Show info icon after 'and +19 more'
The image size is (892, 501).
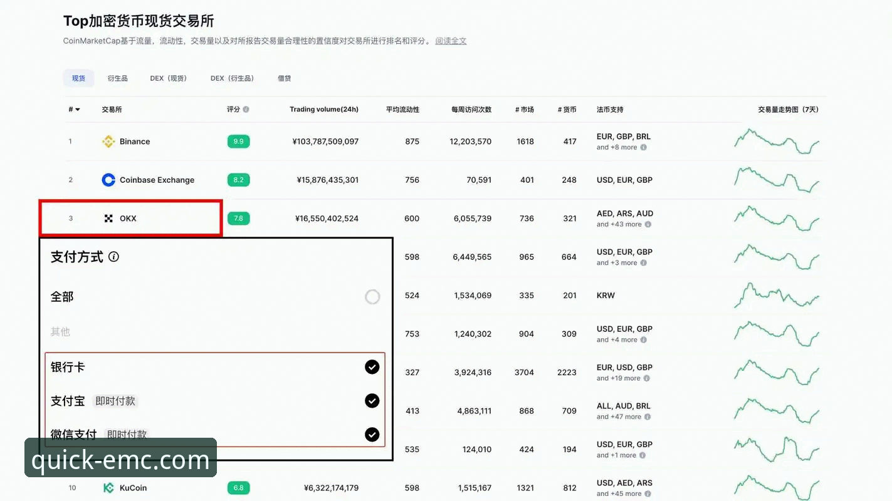pos(646,378)
